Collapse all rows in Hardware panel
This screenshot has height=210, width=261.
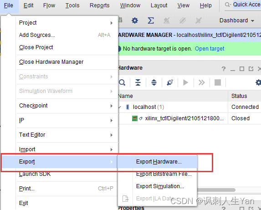click(x=138, y=82)
